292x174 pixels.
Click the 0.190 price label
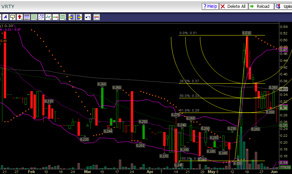[184, 150]
